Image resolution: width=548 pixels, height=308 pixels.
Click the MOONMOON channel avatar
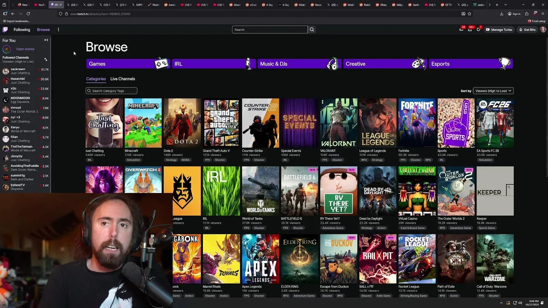6,100
